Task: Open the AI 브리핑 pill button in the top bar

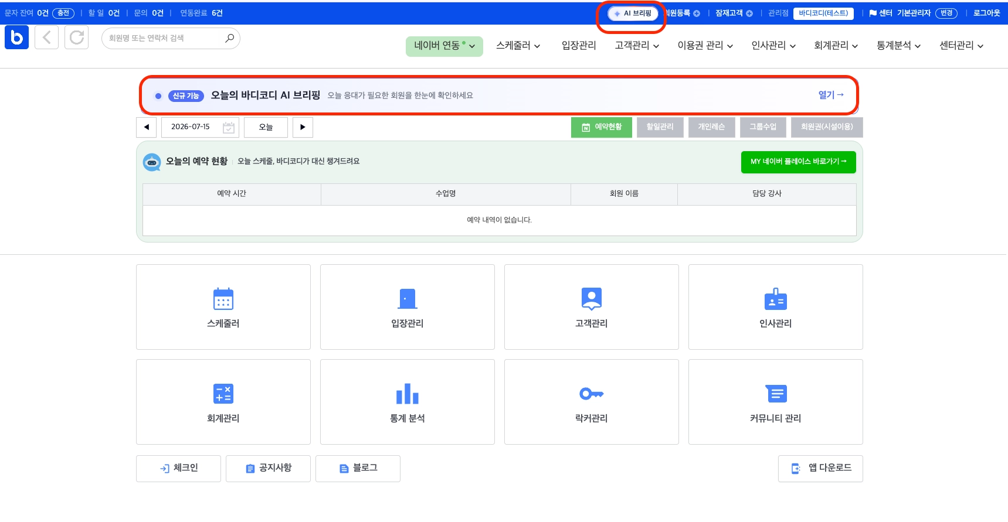Action: [633, 13]
